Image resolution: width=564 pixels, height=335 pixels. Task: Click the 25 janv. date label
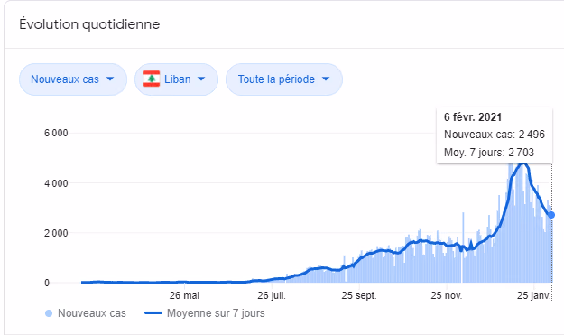(534, 295)
